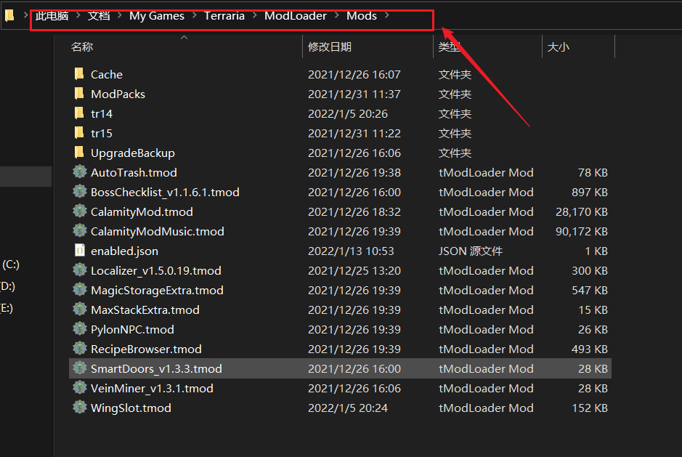Screen dimensions: 682x457
Task: Open the CalamityMod.tmod file icon
Action: pos(79,211)
